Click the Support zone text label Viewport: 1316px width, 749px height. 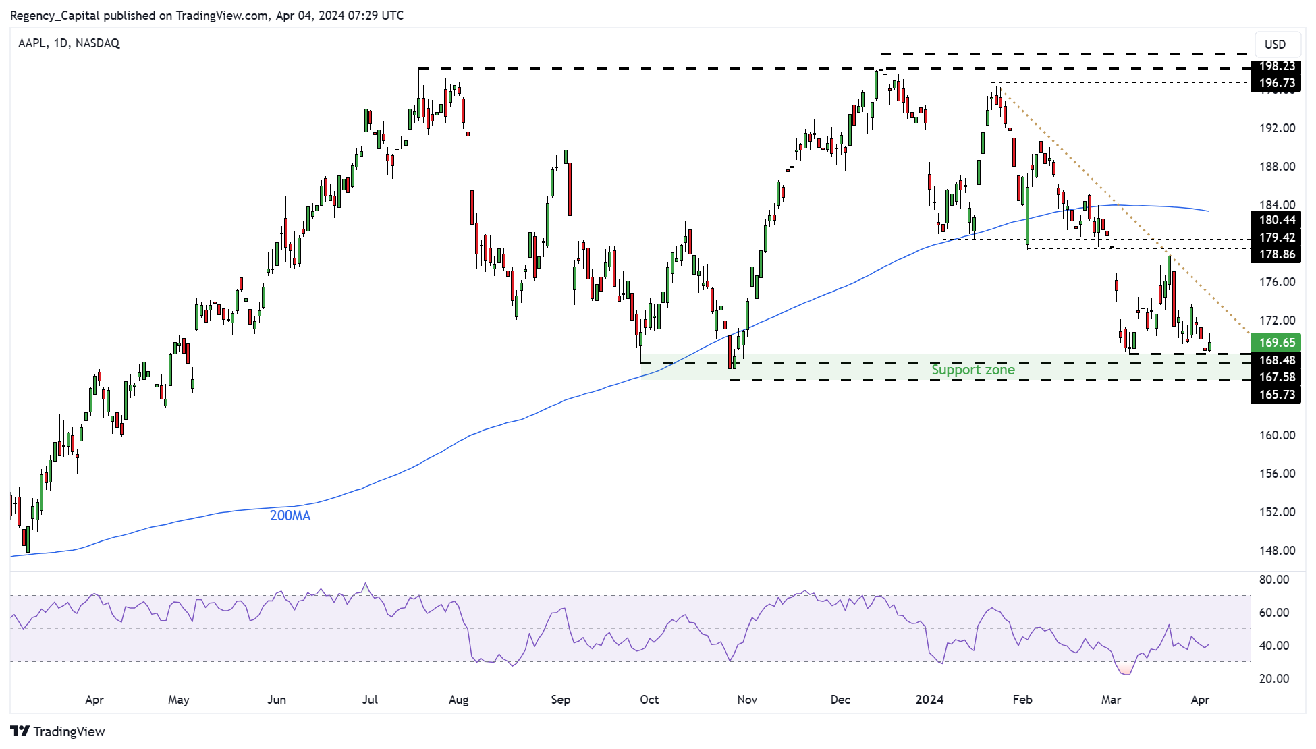972,370
